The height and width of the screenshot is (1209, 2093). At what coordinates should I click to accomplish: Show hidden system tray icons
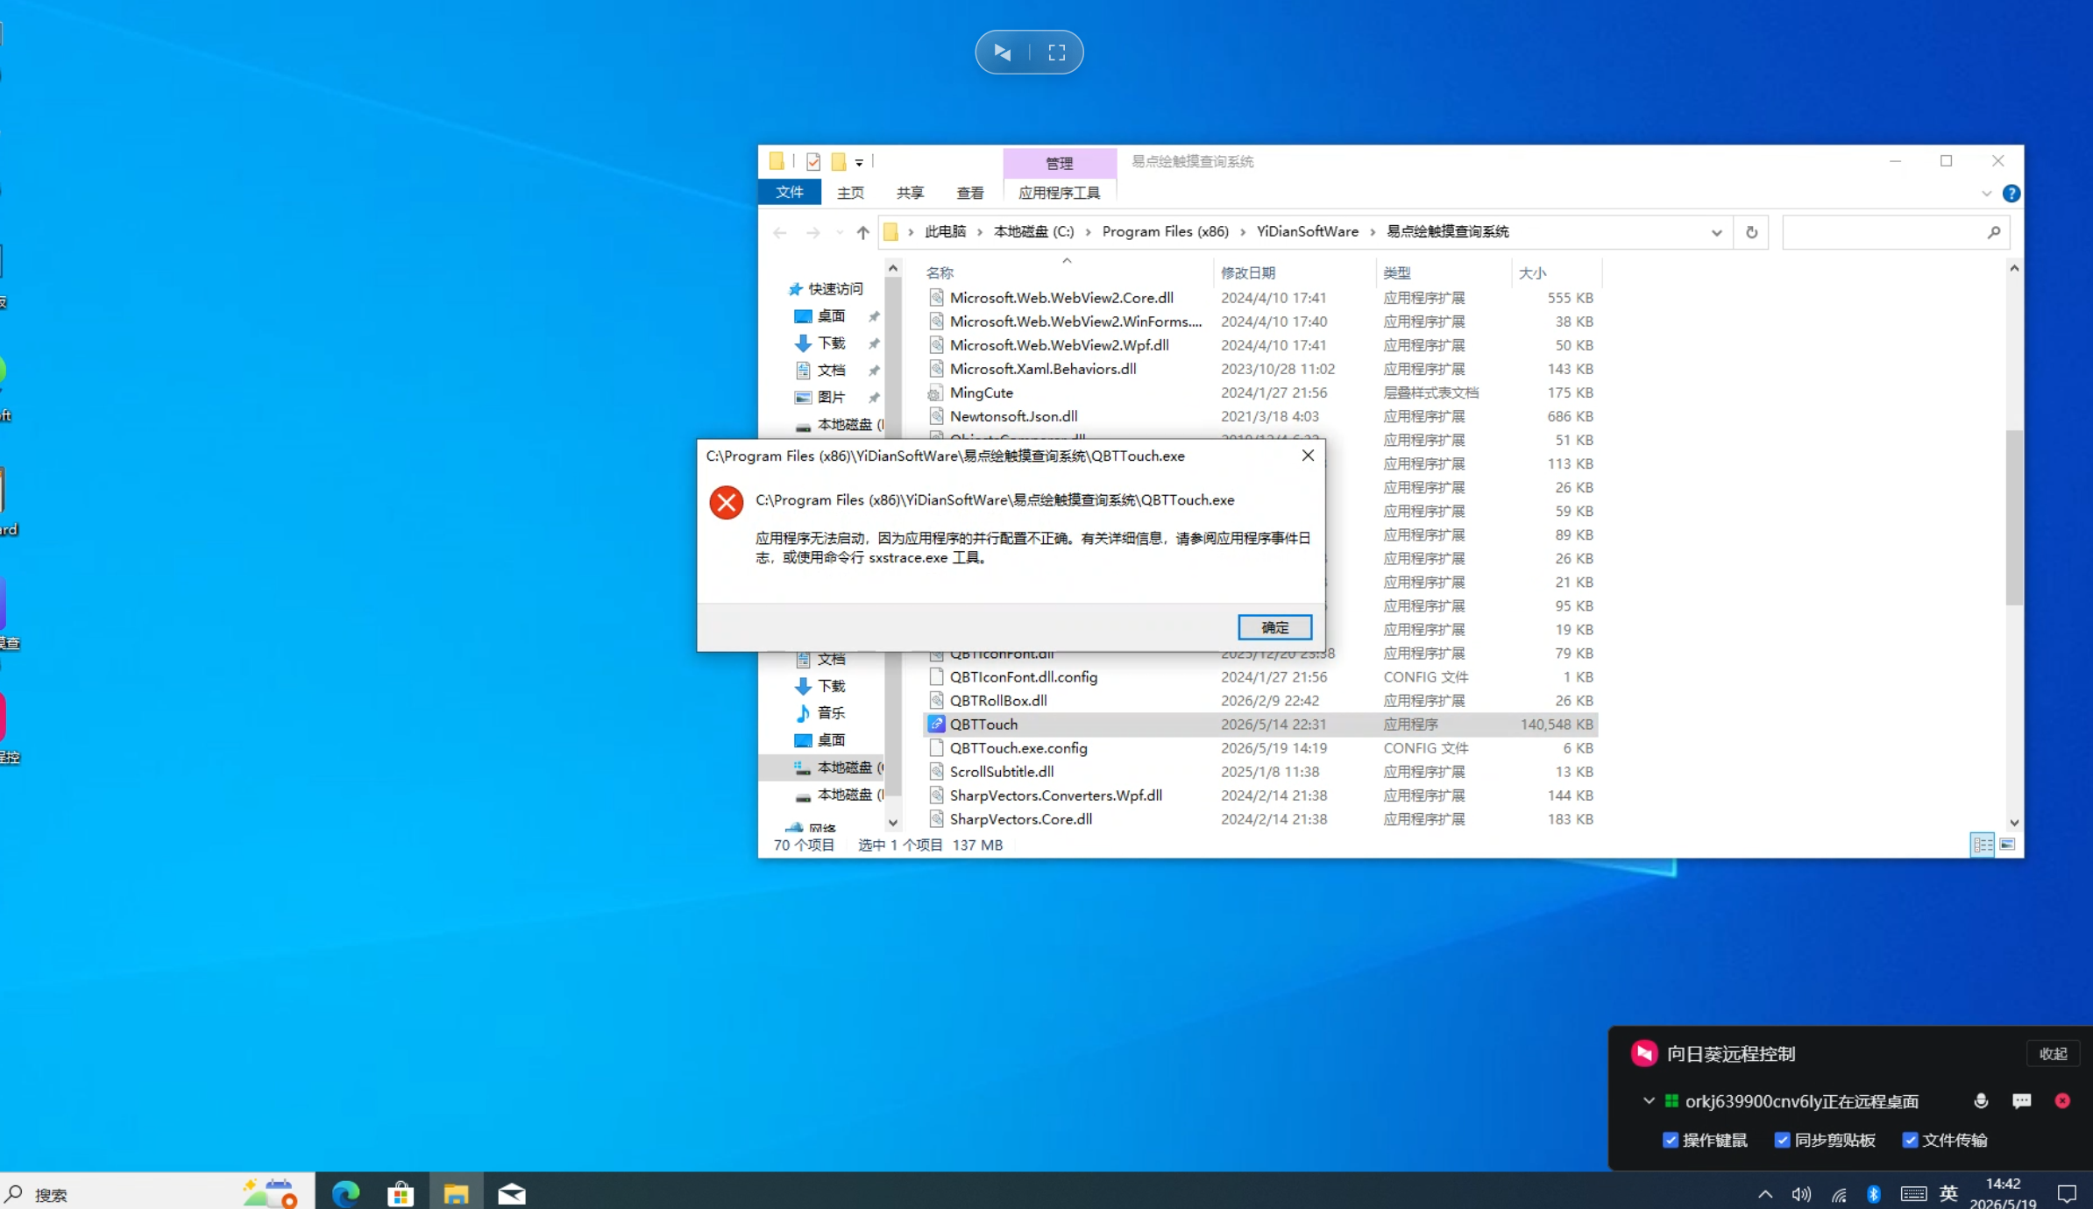[1765, 1194]
